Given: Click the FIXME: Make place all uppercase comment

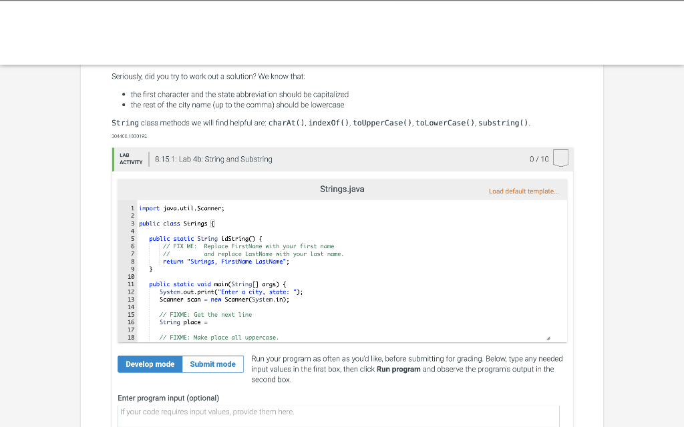Looking at the screenshot, I should (219, 337).
